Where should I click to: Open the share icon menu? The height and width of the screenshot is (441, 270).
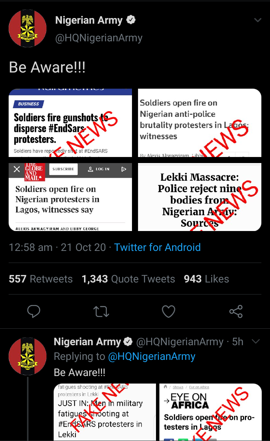coord(236,311)
